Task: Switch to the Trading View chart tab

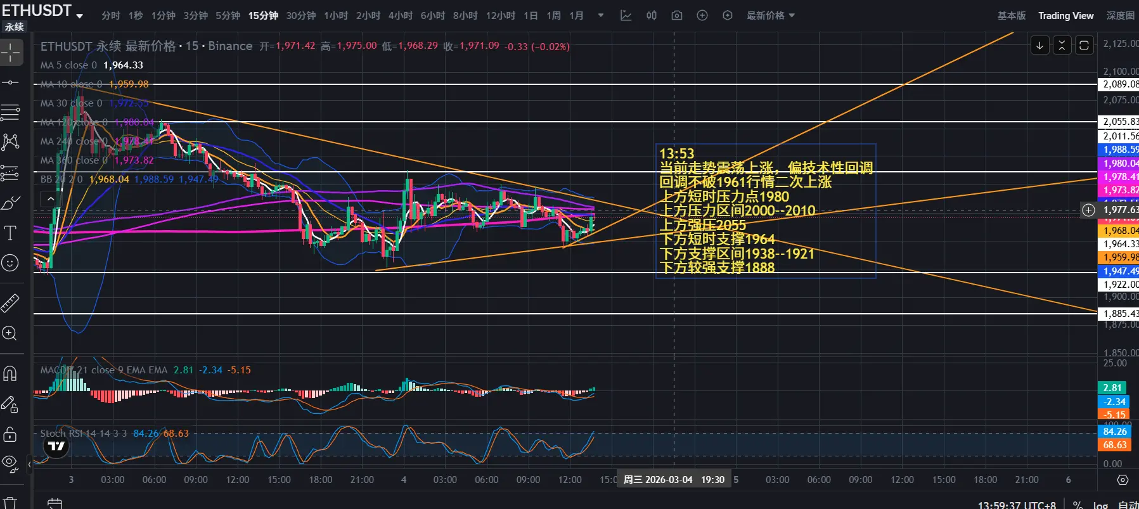Action: point(1066,15)
